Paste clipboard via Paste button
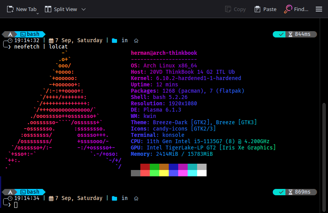This screenshot has height=213, width=328. 265,9
